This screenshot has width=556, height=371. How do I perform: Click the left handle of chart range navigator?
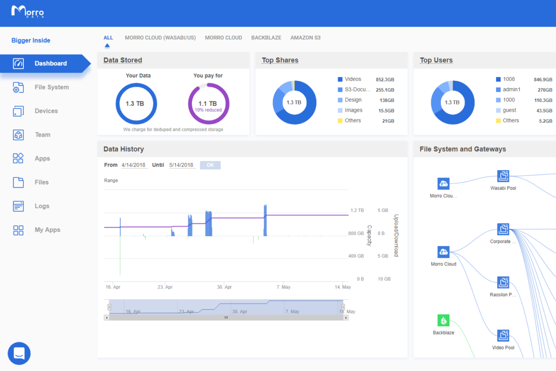pos(109,307)
